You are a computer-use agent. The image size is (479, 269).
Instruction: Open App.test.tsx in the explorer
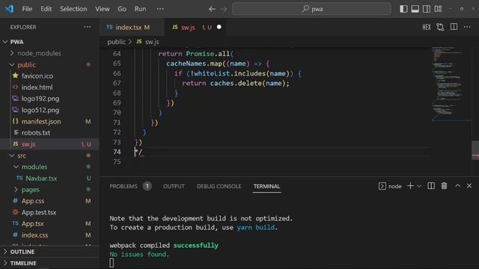[49, 212]
